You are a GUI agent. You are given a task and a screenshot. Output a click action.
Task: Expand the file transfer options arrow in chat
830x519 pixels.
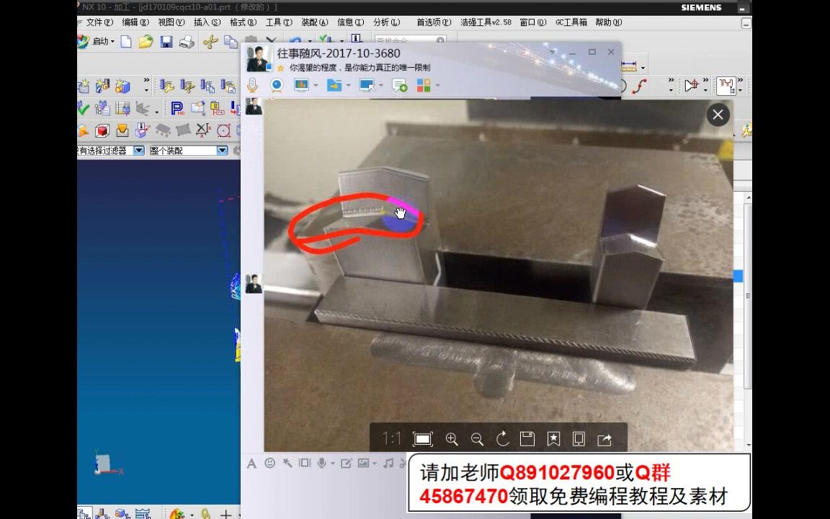349,85
